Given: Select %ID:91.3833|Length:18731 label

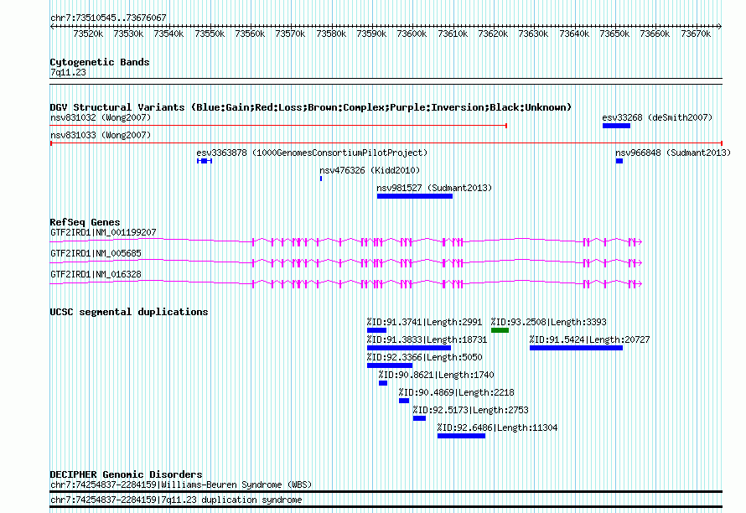Looking at the screenshot, I should tap(427, 339).
